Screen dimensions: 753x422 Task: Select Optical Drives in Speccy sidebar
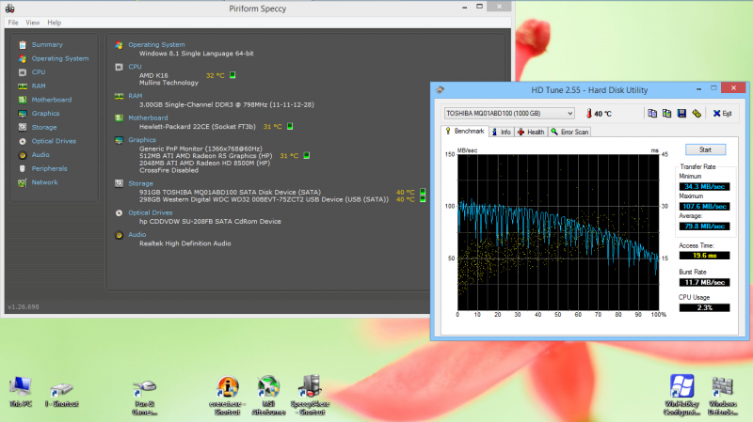click(54, 141)
